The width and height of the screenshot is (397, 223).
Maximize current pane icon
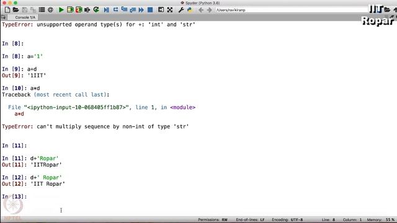[x=161, y=10]
